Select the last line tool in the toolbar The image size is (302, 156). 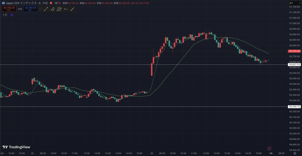click(72, 9)
